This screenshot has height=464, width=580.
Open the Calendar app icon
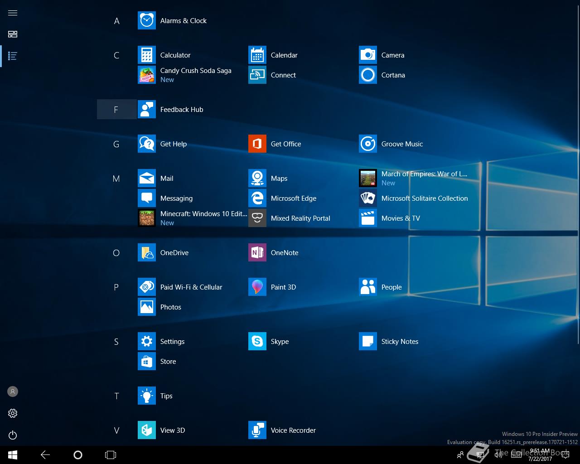(x=257, y=55)
